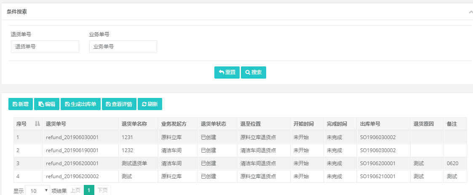Select row refund_201906200002

(240, 177)
